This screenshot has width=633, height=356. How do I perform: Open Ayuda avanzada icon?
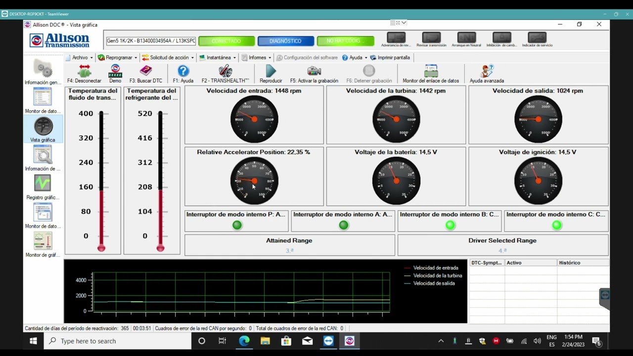pos(487,71)
